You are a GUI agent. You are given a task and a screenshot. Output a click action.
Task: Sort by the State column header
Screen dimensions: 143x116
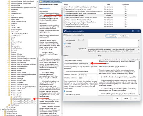pos(108,5)
